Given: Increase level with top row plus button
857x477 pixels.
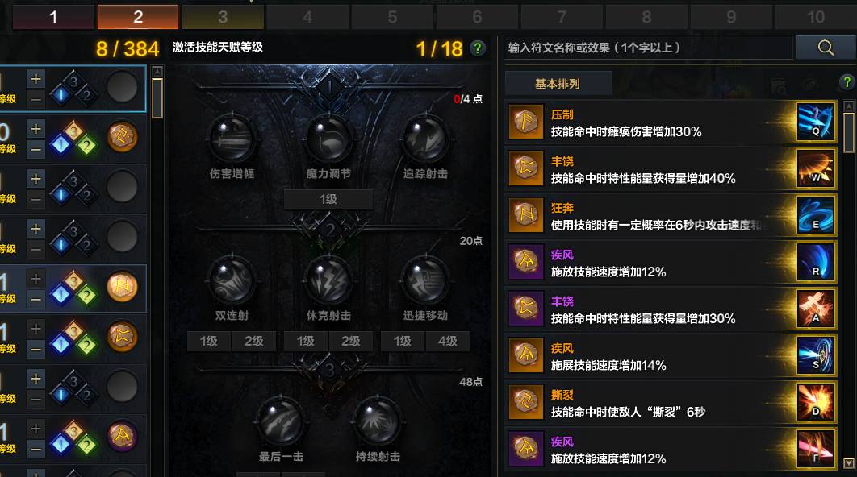Looking at the screenshot, I should click(x=36, y=79).
